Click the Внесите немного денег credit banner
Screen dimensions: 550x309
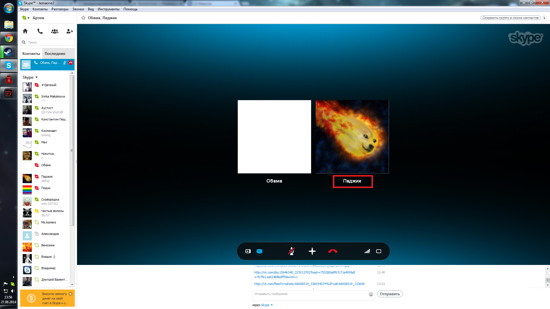(48, 298)
